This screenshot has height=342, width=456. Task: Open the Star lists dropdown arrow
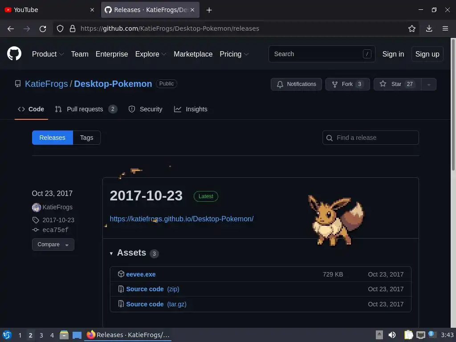[429, 84]
